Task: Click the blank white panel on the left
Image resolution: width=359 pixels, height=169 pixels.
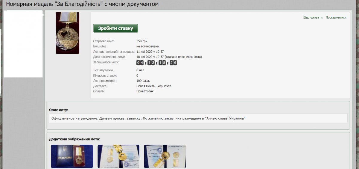Action: pos(23,43)
